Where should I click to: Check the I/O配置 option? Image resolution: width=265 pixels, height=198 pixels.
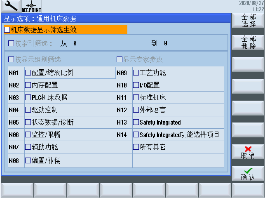pyautogui.click(x=136, y=85)
